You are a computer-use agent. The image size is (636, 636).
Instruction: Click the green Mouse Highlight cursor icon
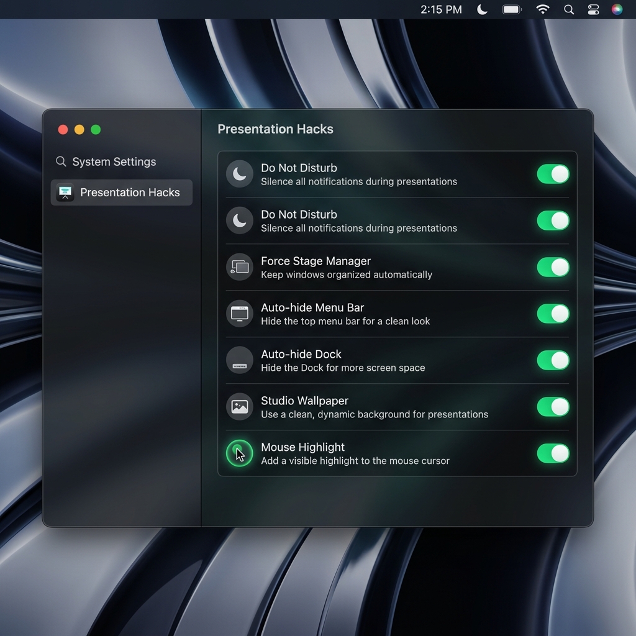(x=239, y=453)
